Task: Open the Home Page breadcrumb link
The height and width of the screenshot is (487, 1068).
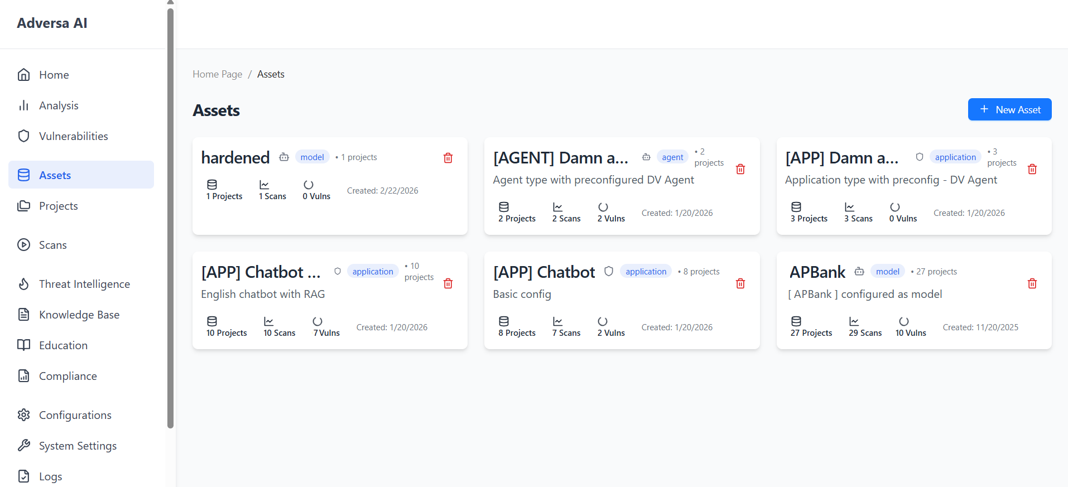Action: [217, 74]
